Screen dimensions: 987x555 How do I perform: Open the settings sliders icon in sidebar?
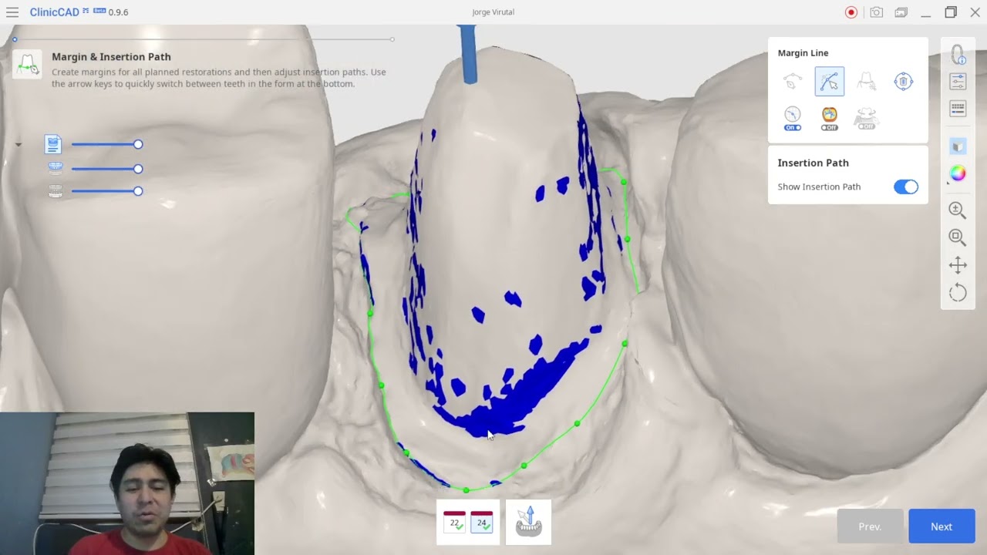coord(958,82)
